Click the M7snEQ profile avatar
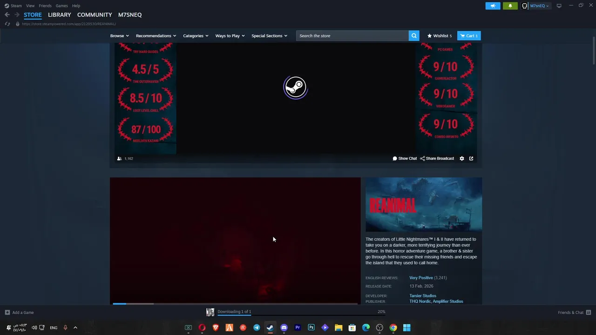The width and height of the screenshot is (596, 335). (525, 6)
